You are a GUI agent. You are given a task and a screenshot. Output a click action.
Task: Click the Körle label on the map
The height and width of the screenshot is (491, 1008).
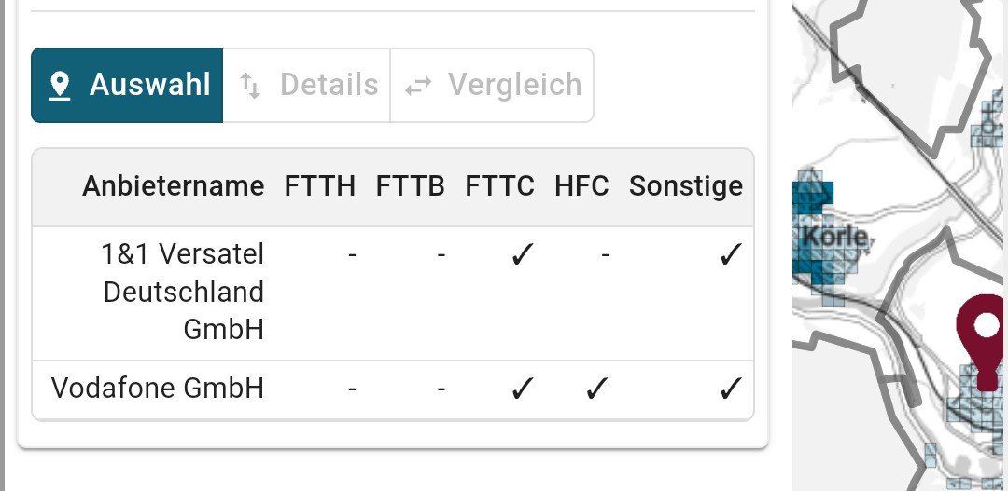(x=833, y=237)
